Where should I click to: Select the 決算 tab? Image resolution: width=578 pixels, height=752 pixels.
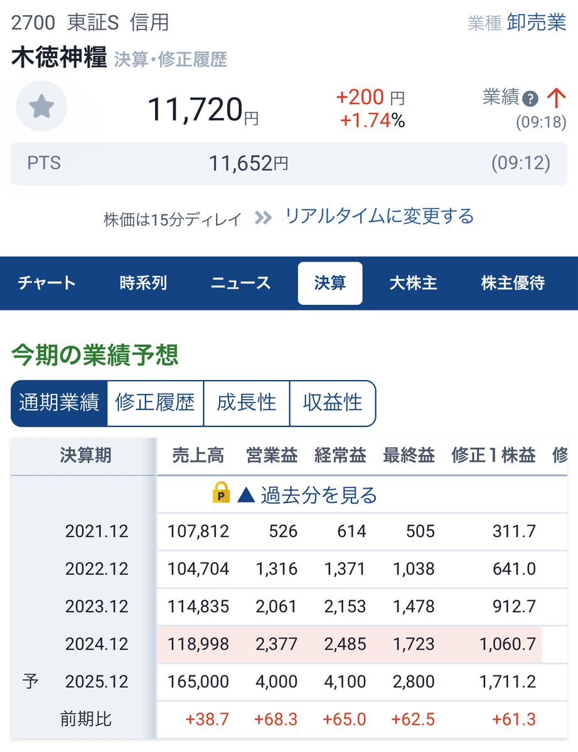(x=330, y=283)
